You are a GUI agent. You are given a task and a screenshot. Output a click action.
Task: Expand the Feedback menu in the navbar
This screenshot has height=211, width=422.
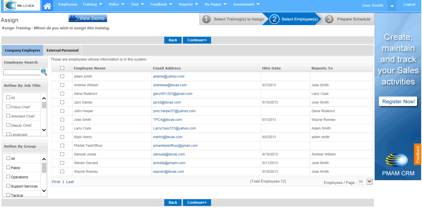161,4
